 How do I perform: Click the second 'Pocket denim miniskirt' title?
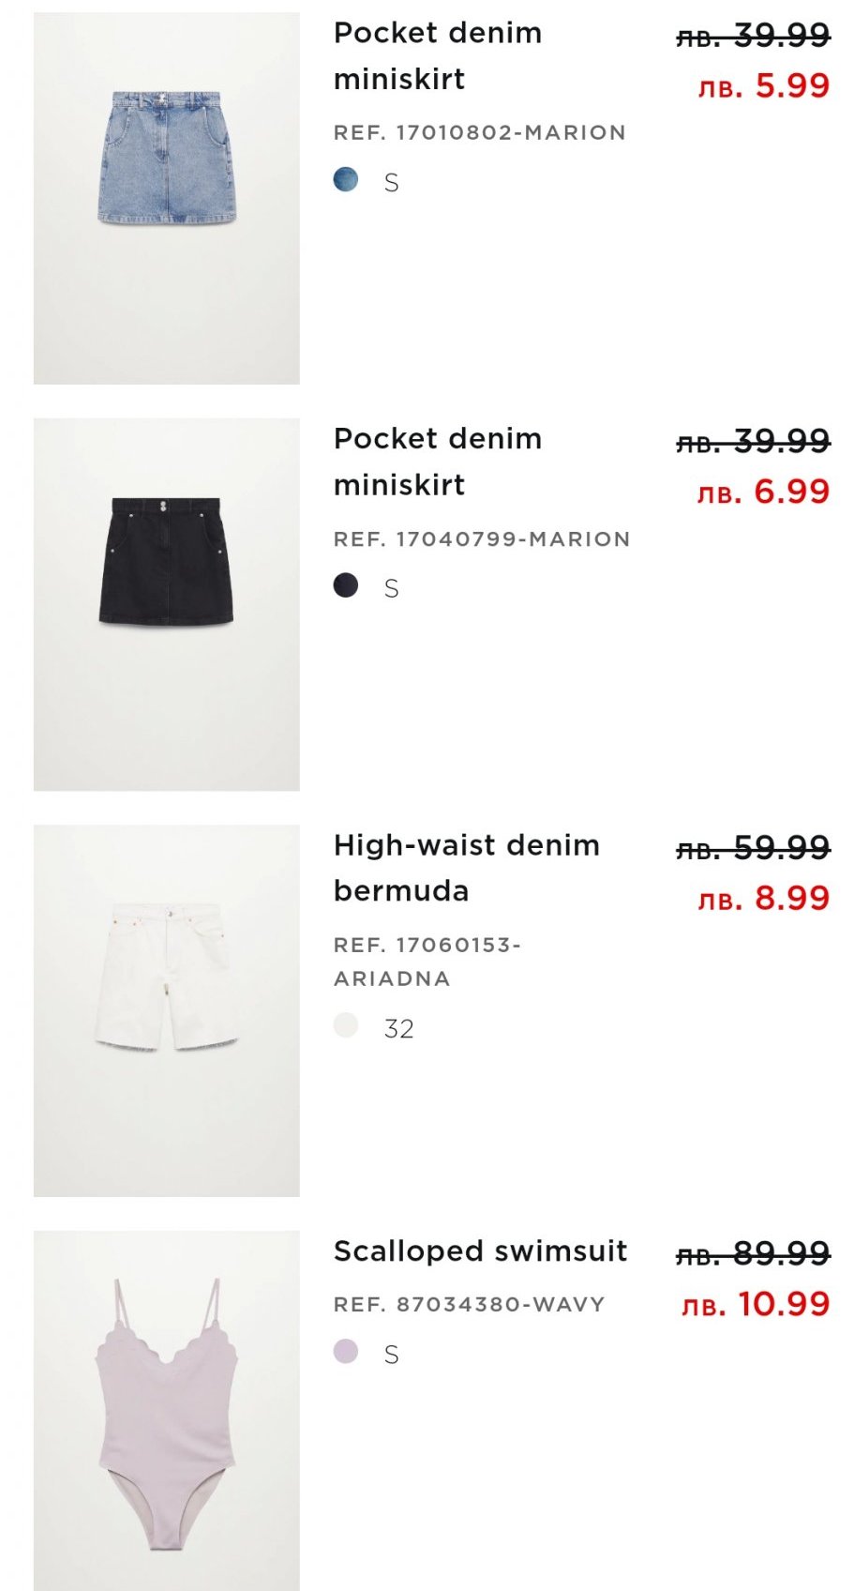pyautogui.click(x=437, y=462)
